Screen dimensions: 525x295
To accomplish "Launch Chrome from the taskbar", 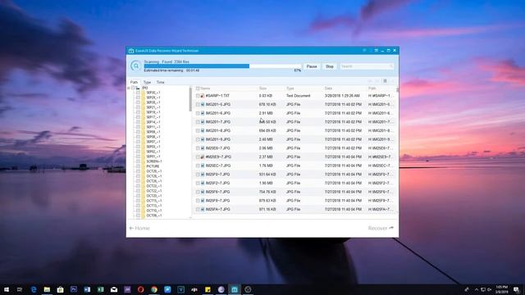I will (x=154, y=289).
